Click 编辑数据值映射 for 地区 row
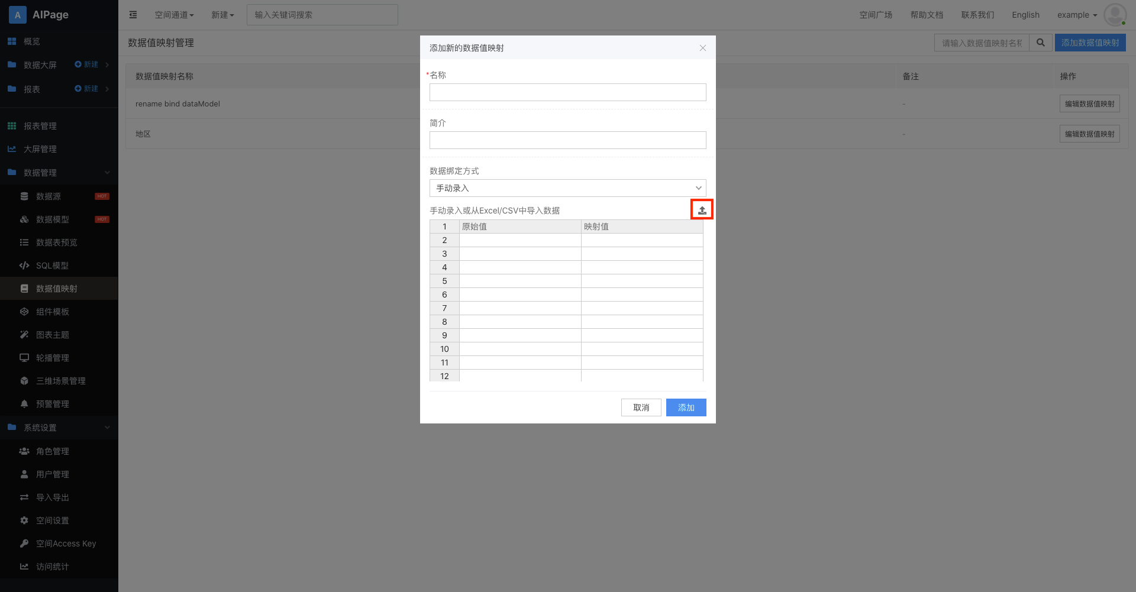This screenshot has width=1136, height=592. (1090, 134)
